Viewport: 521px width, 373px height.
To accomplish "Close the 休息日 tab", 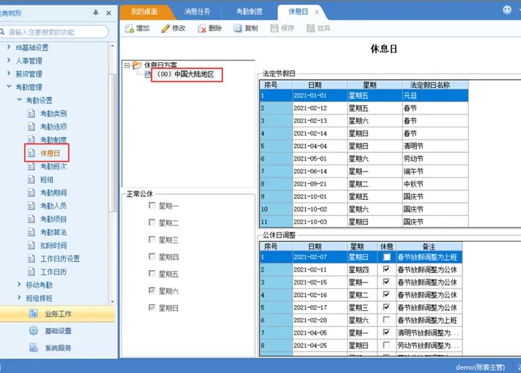I will click(x=317, y=12).
